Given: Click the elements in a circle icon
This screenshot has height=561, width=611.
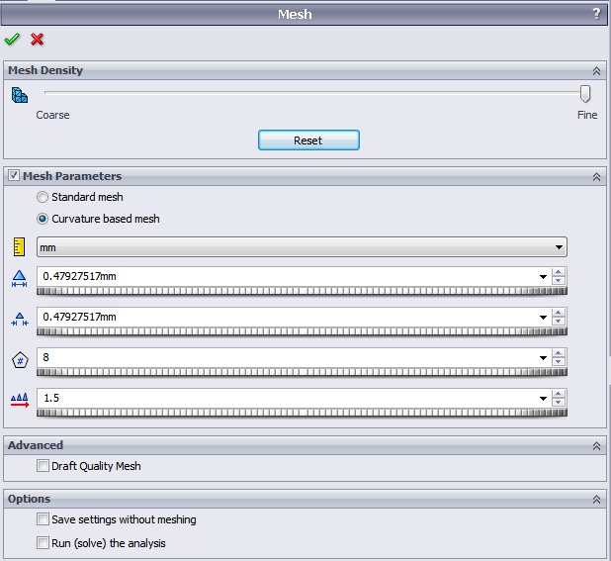Looking at the screenshot, I should pyautogui.click(x=20, y=360).
